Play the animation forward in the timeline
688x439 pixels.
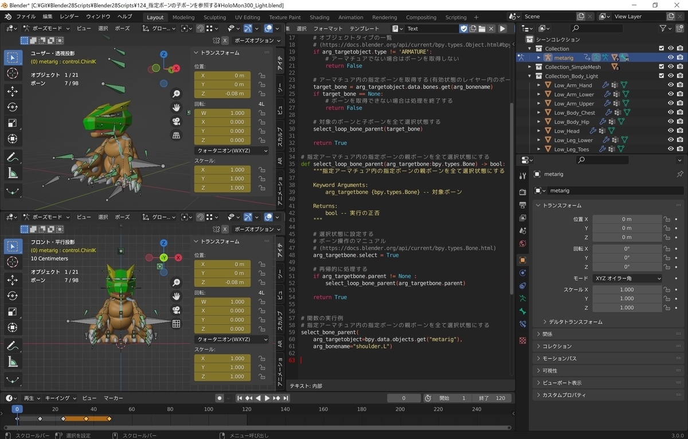(x=267, y=398)
